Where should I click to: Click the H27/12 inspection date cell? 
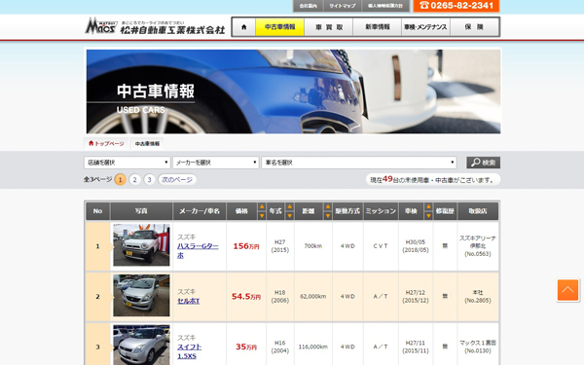(416, 297)
